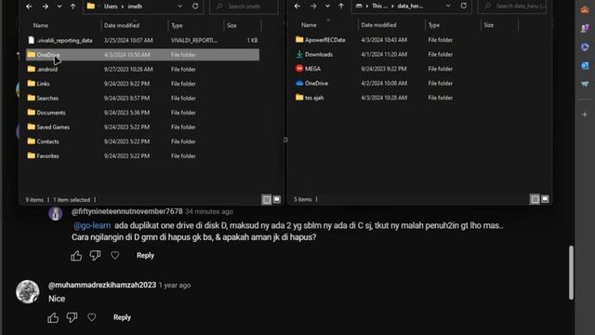The image size is (595, 335).
Task: Go forward in the Users window
Action: pos(46,7)
